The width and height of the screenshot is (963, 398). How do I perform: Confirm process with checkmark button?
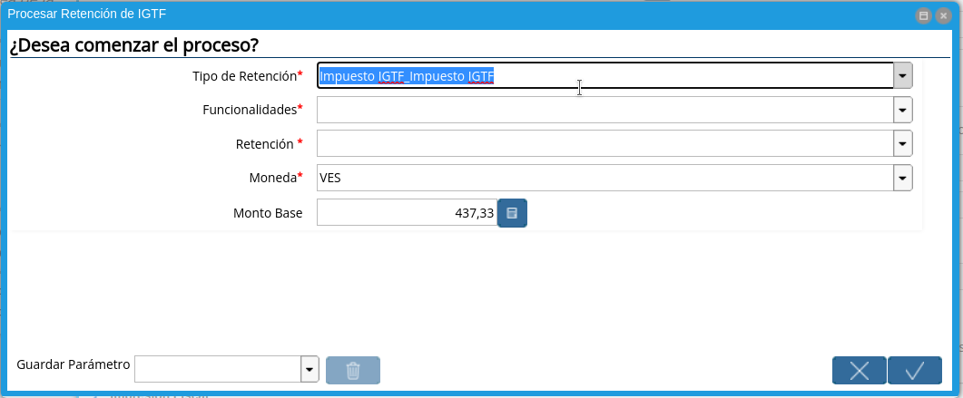click(915, 371)
